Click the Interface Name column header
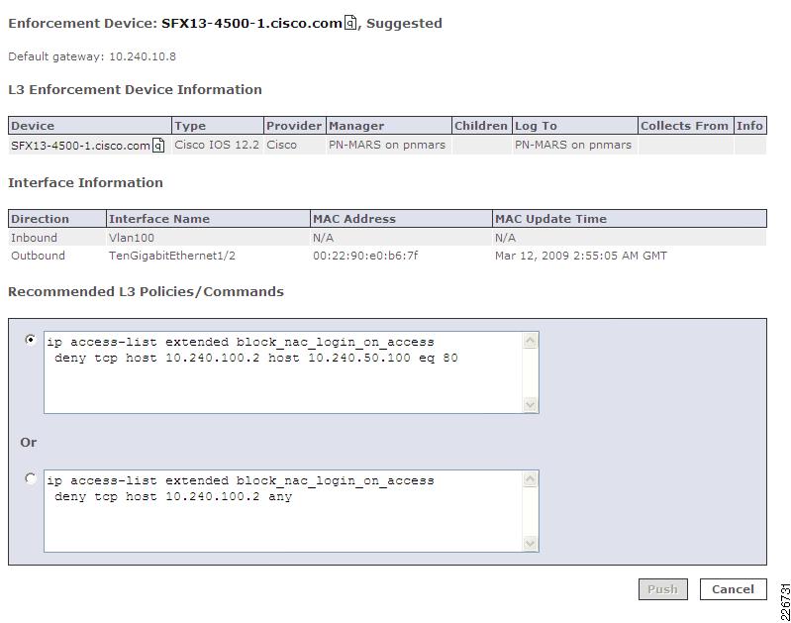Viewport: 791px width, 623px height. pos(208,219)
